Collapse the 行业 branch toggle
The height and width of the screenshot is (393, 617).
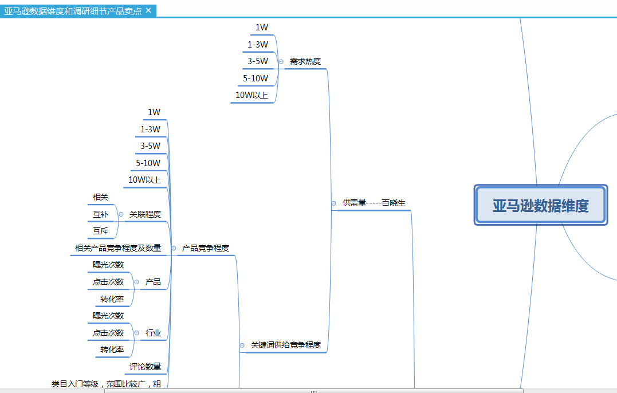point(136,333)
